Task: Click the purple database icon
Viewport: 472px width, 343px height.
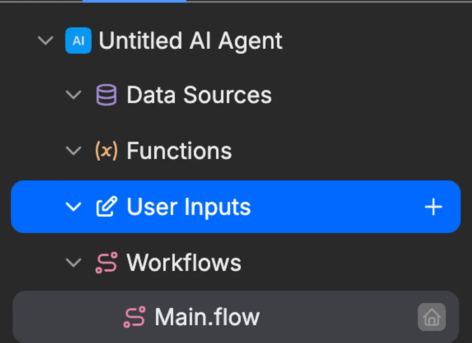Action: pyautogui.click(x=106, y=95)
